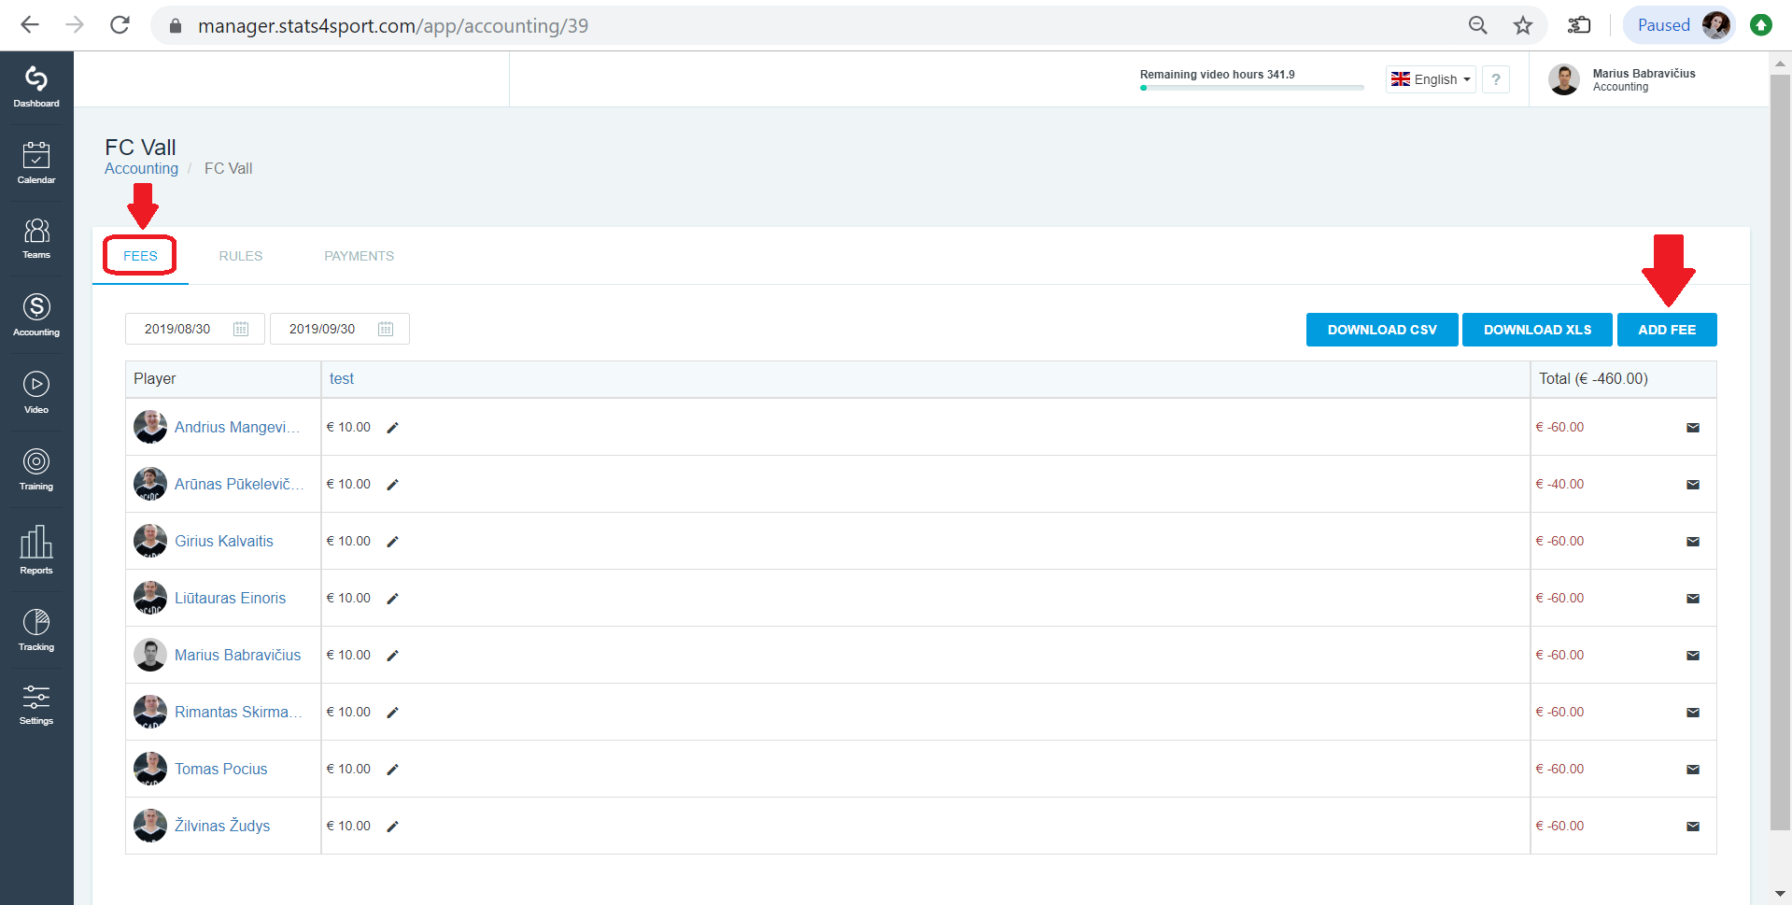1792x905 pixels.
Task: Send email reminder to Liūtauras Einoris
Action: pyautogui.click(x=1693, y=599)
